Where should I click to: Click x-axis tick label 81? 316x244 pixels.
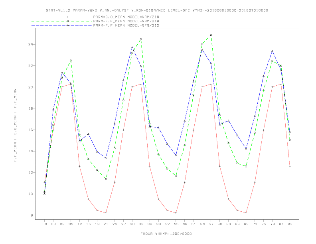point(281,224)
